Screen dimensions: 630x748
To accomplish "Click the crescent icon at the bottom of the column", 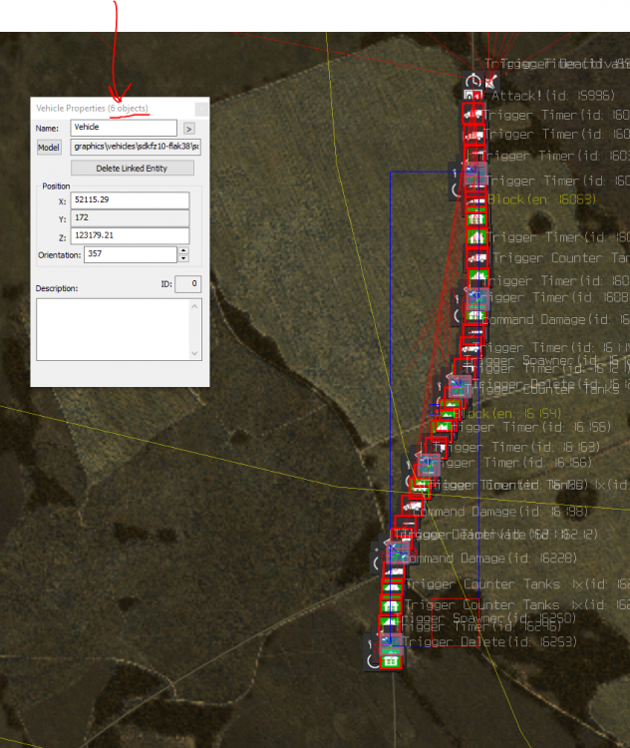I will pyautogui.click(x=373, y=661).
